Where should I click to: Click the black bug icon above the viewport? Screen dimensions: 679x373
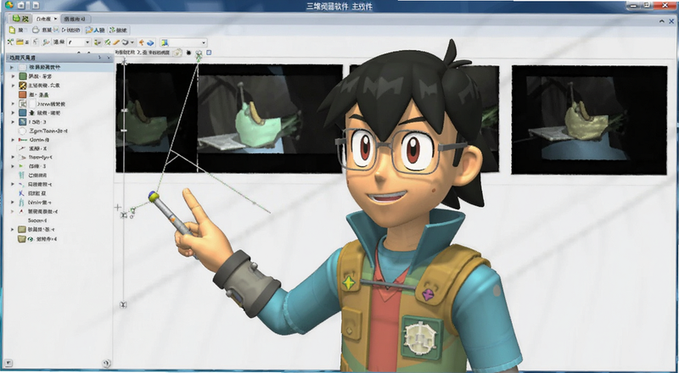(188, 53)
